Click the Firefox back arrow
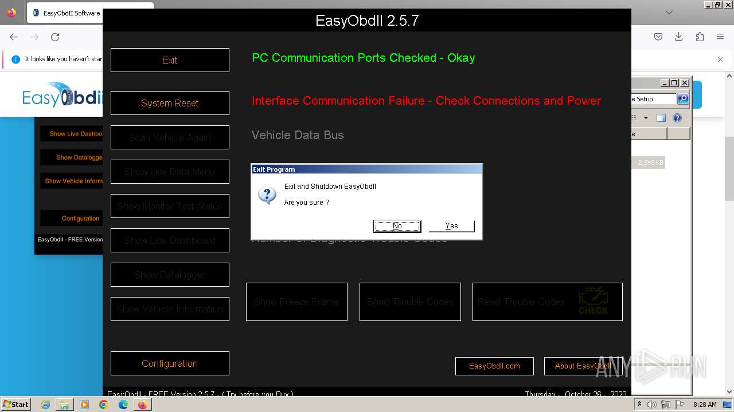The height and width of the screenshot is (412, 734). [14, 37]
